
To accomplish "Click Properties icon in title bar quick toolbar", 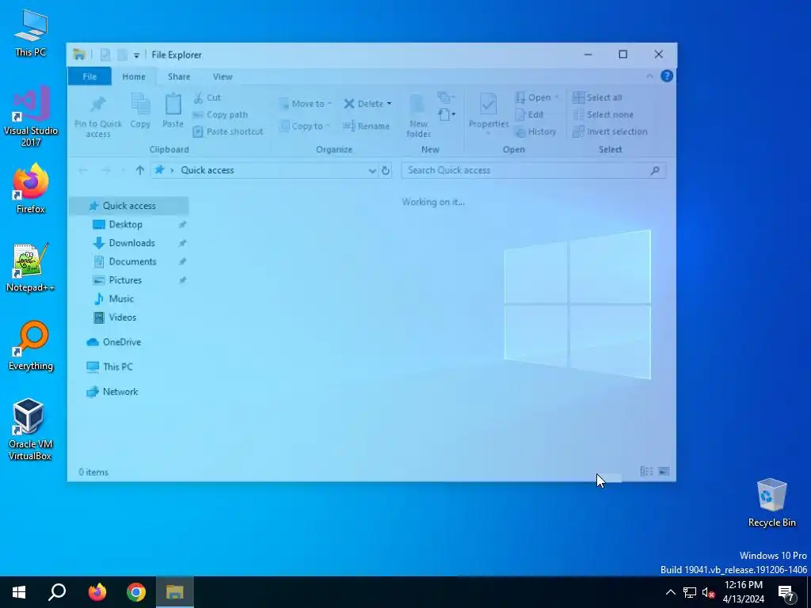I will pyautogui.click(x=105, y=55).
